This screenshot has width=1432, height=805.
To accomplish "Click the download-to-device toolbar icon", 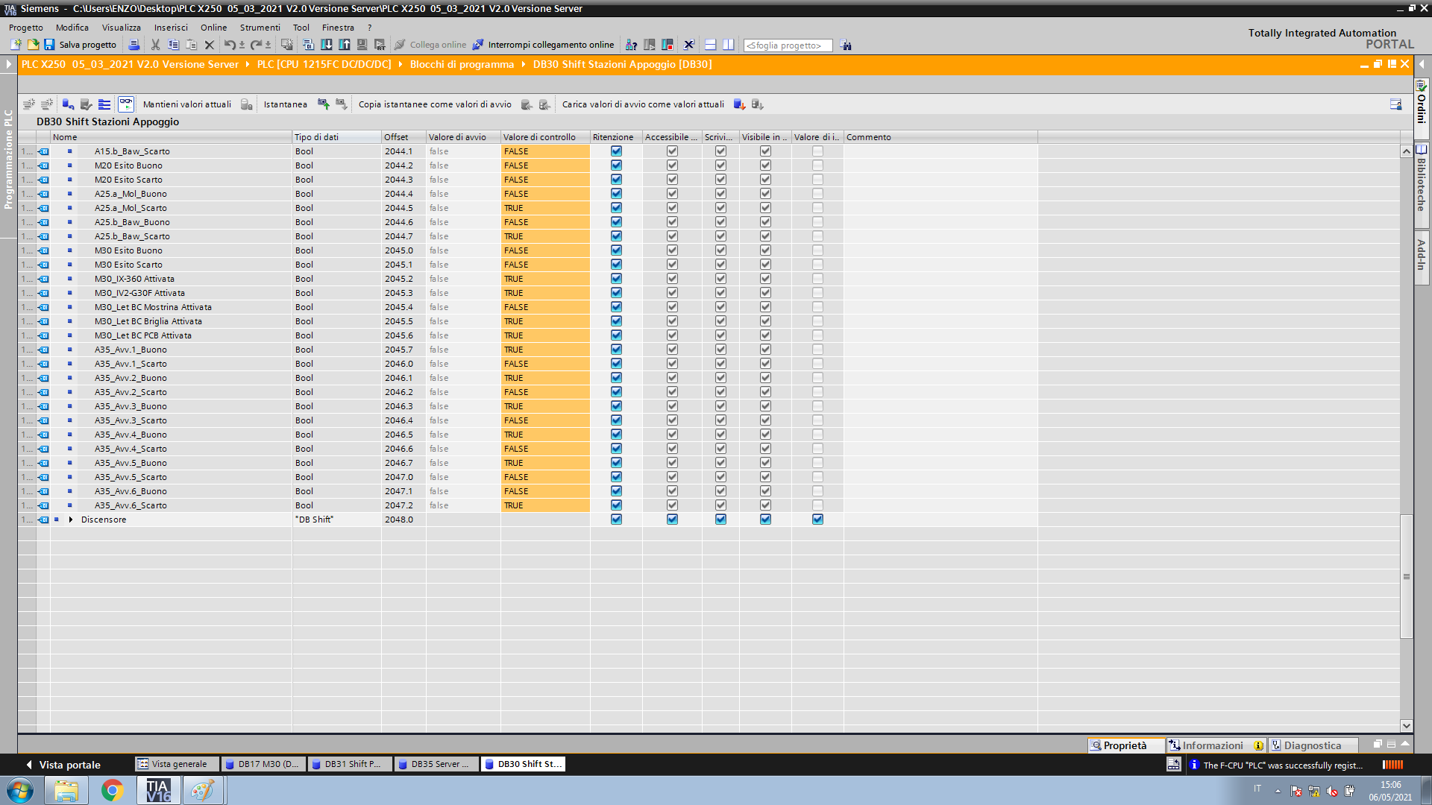I will tap(326, 45).
